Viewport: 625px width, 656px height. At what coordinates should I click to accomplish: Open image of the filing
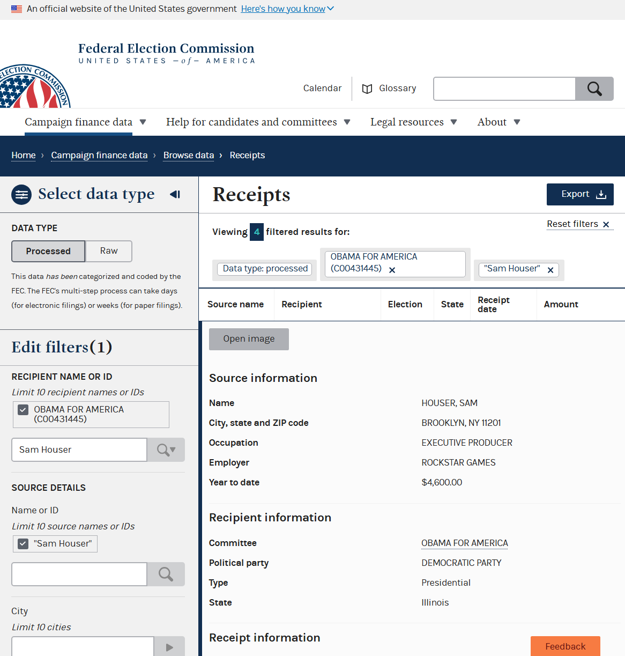[x=249, y=339]
